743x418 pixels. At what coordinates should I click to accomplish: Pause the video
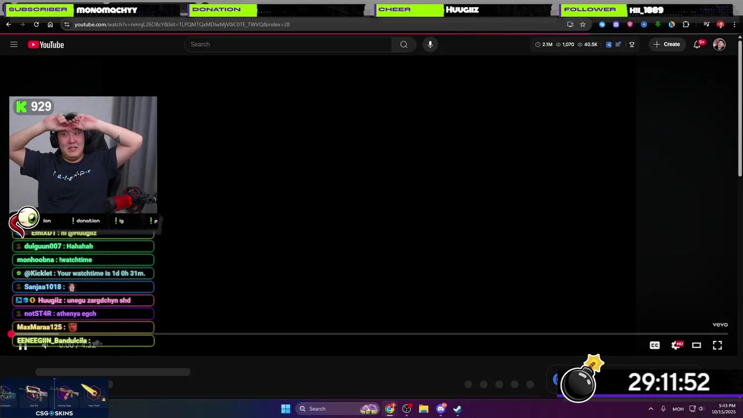[23, 346]
